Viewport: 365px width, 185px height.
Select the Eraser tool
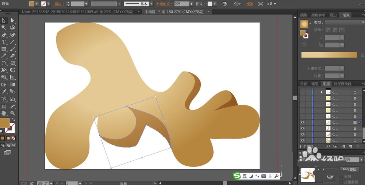point(12,56)
